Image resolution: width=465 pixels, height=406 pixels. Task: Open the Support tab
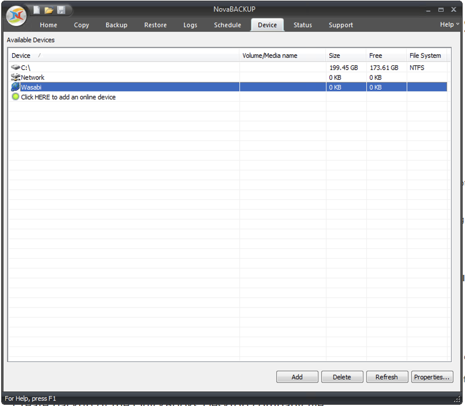pos(341,25)
